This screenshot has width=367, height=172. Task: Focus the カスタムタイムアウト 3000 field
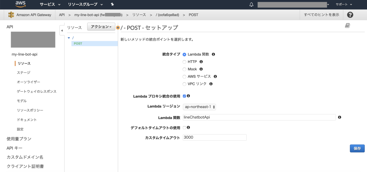click(215, 137)
